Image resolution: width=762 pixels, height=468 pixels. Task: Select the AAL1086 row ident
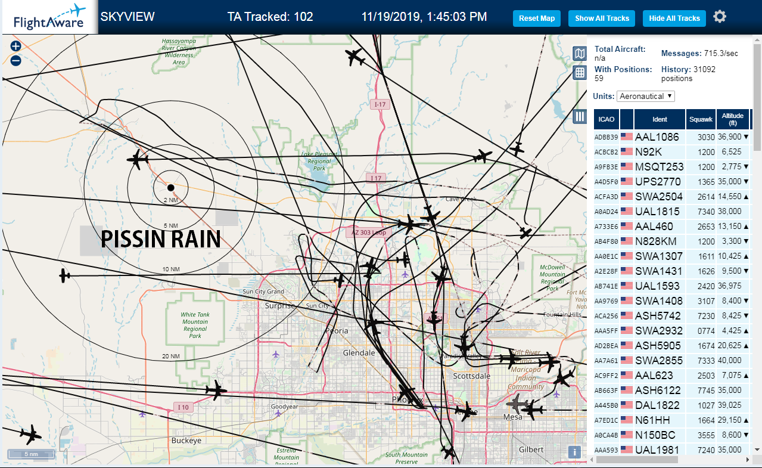coord(657,137)
